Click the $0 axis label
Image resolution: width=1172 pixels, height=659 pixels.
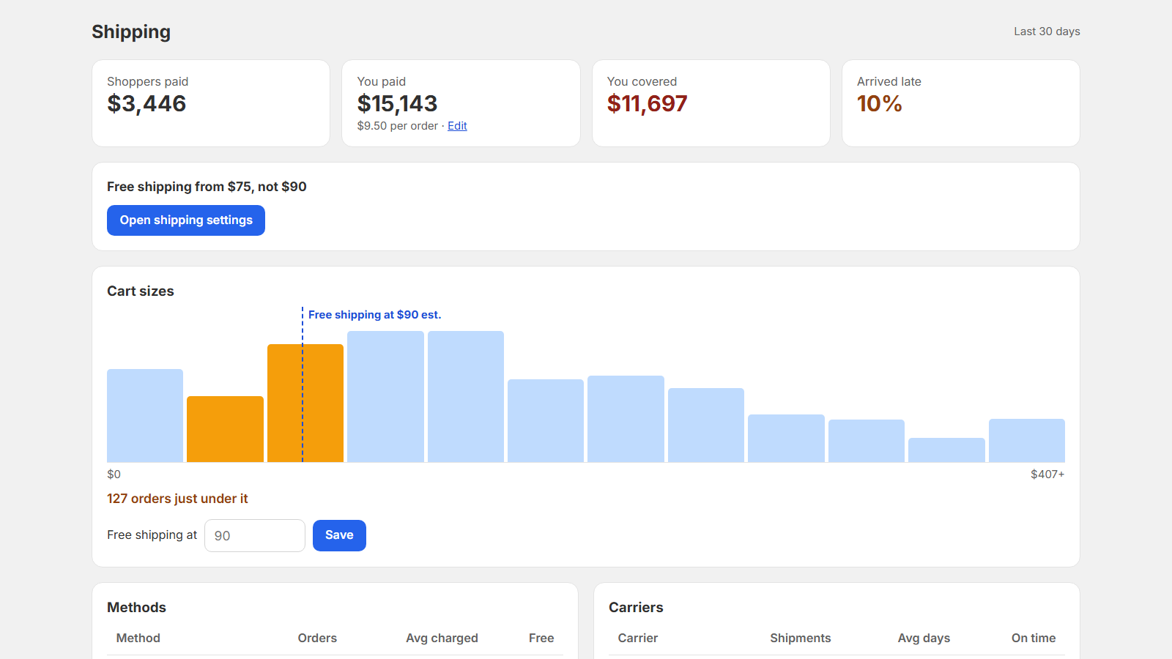tap(114, 474)
